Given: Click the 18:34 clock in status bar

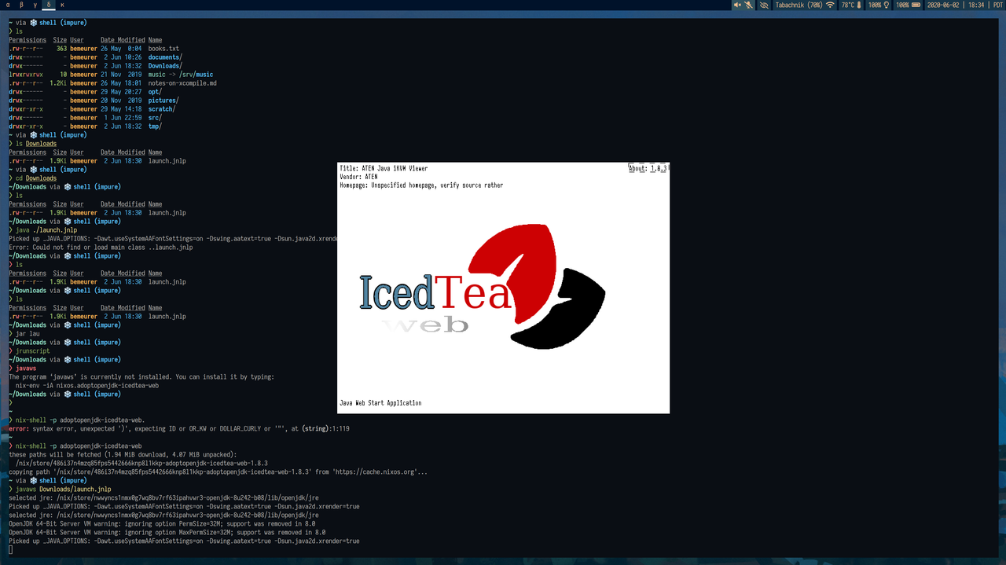Looking at the screenshot, I should tap(976, 5).
